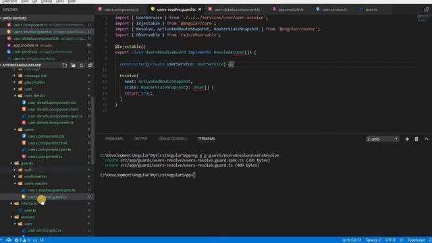432x243 pixels.
Task: Open the Help menu
Action: point(72,1)
